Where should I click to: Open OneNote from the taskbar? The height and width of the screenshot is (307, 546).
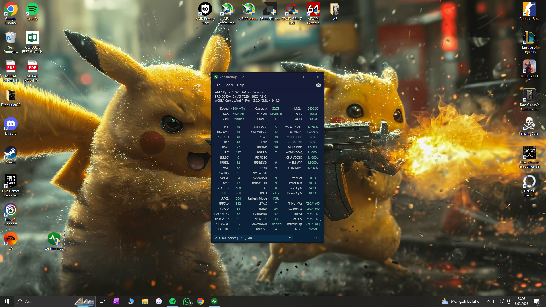[x=117, y=301]
